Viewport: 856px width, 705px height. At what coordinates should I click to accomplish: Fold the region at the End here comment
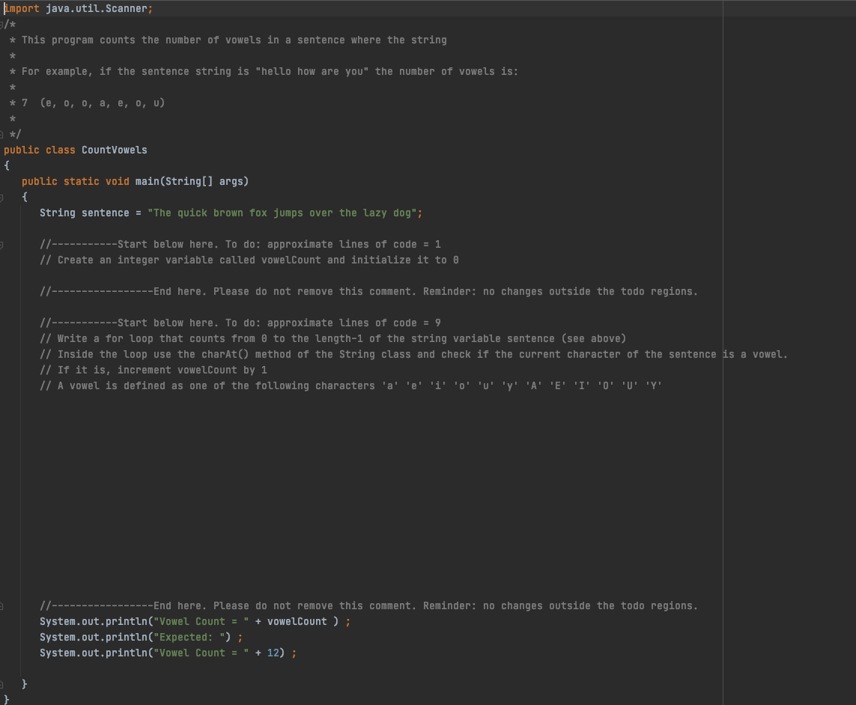point(3,605)
